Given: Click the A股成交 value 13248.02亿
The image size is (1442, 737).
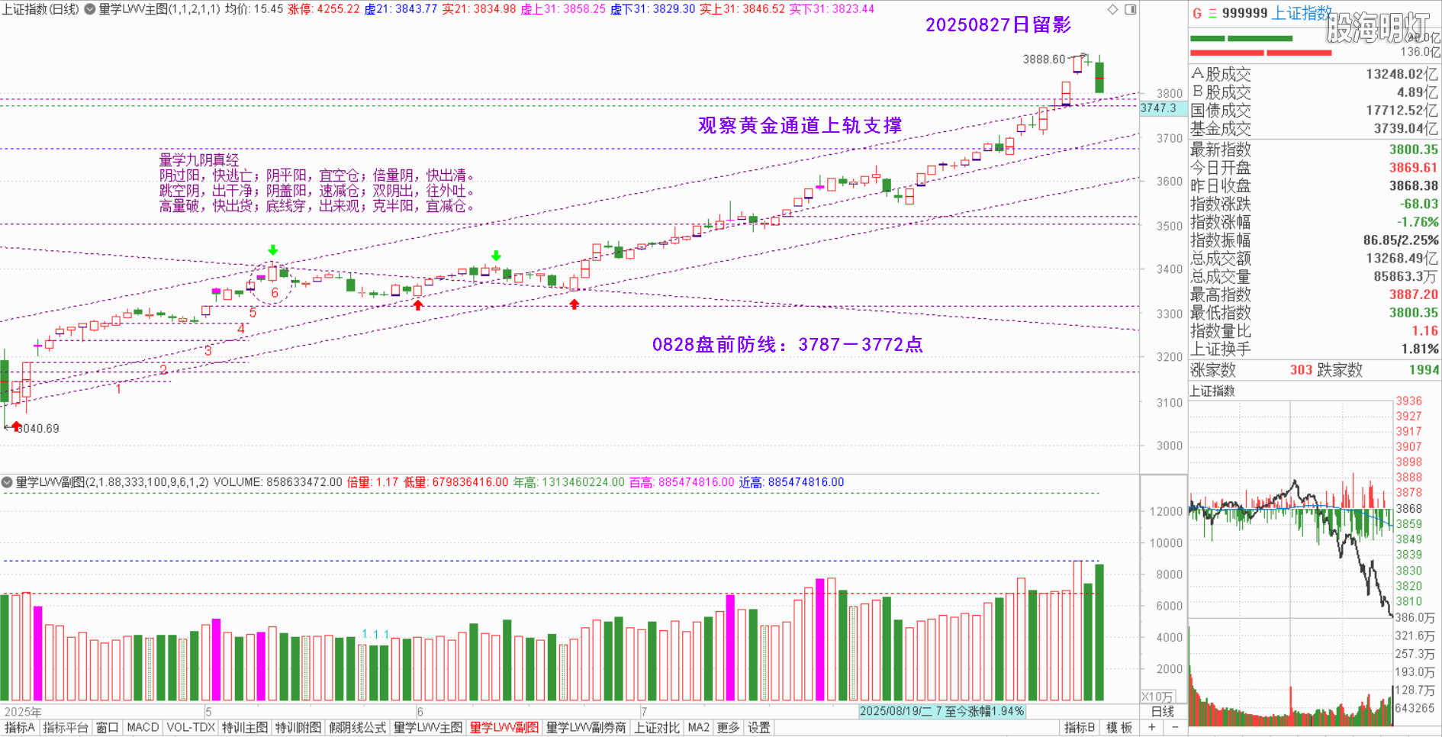Looking at the screenshot, I should (x=1402, y=74).
